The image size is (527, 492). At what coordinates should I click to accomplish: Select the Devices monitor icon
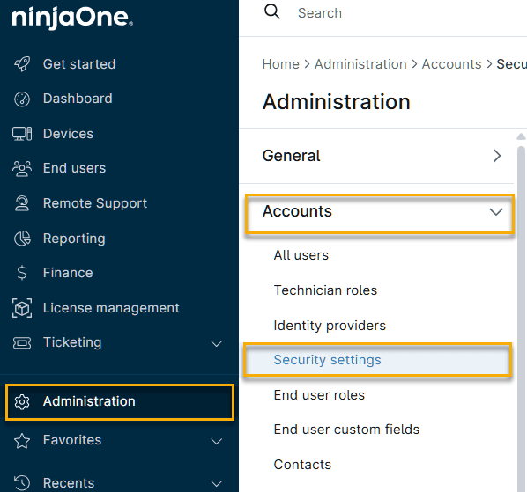click(x=22, y=134)
